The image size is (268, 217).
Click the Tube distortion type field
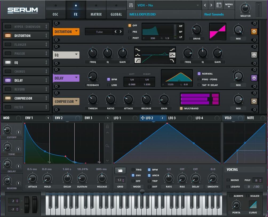[x=99, y=32]
